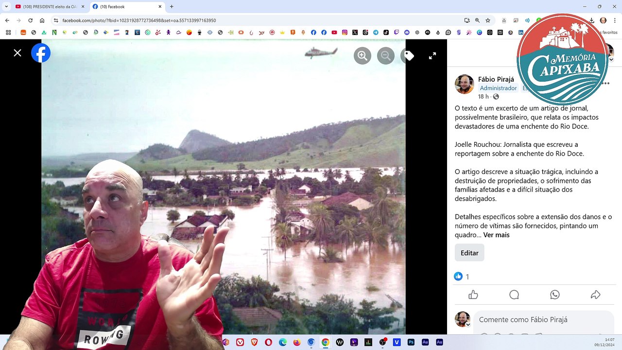Close the Facebook photo viewer with X
Screen dimensions: 622x350
[x=17, y=53]
